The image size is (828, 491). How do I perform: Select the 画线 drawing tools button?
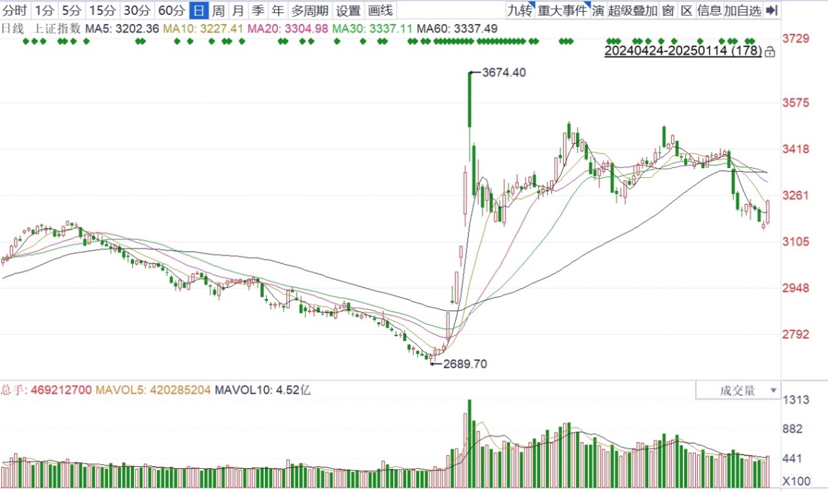380,10
